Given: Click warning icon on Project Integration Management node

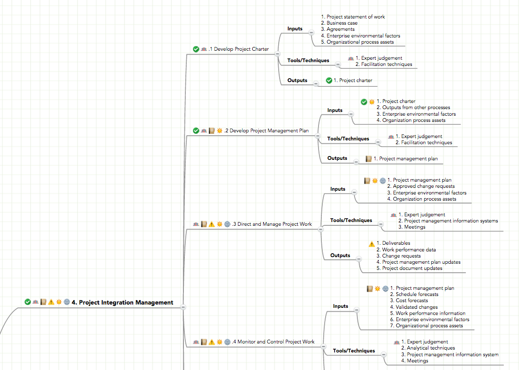Looking at the screenshot, I should [x=51, y=302].
